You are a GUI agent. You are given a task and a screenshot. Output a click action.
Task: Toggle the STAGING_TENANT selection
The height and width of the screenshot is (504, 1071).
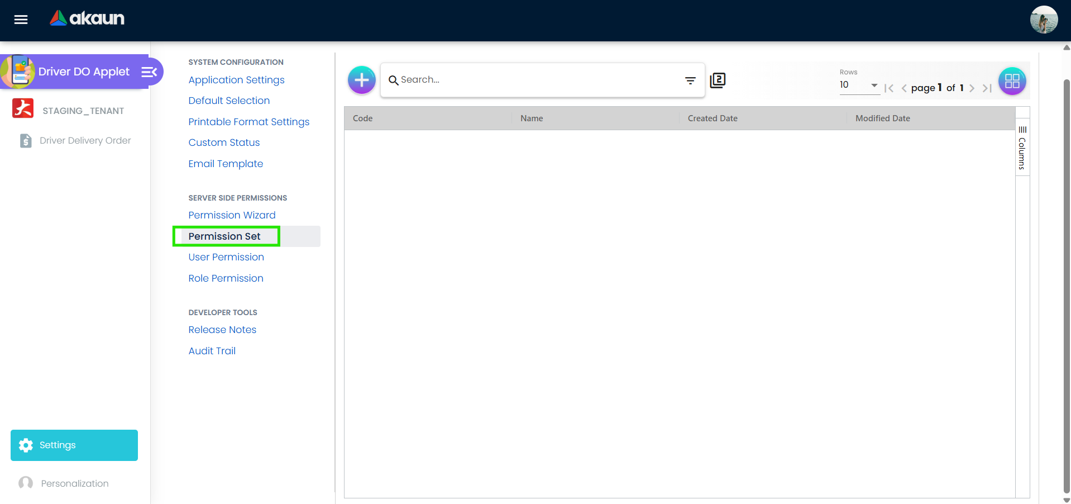(22, 108)
